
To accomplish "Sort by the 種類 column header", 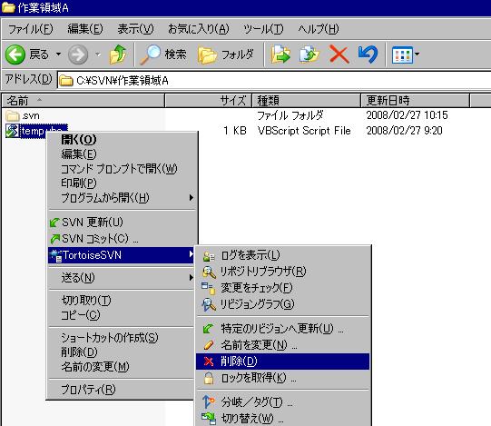I will pyautogui.click(x=307, y=101).
